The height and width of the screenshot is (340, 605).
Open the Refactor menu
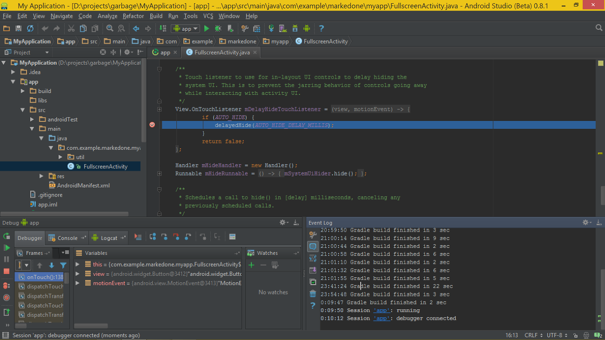[133, 16]
